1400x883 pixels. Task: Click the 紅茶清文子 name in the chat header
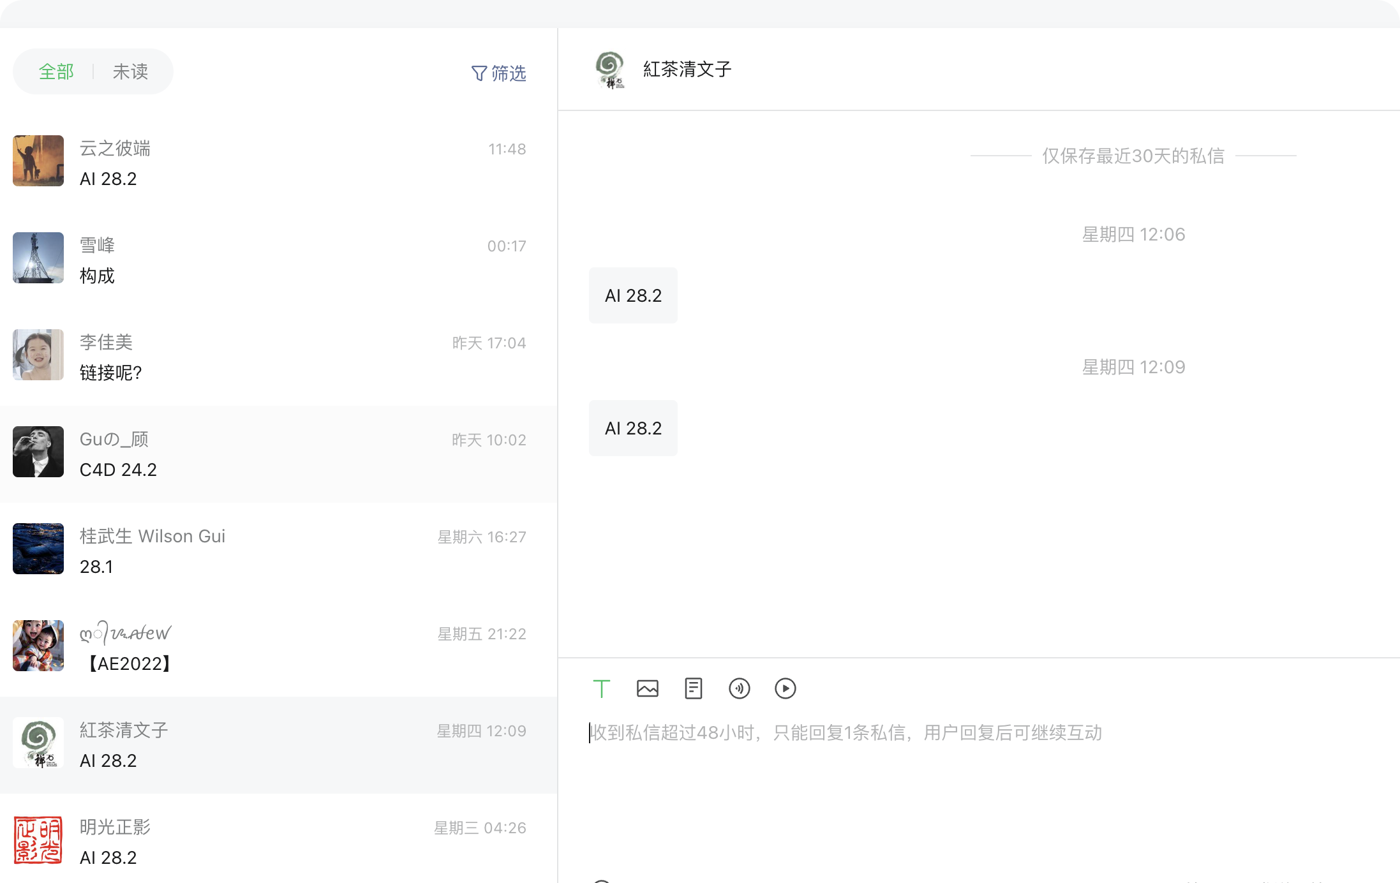point(687,70)
